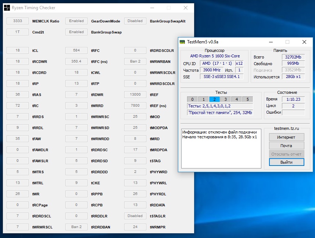Click the tRAS value 36
The image size is (315, 238).
[x=18, y=95]
